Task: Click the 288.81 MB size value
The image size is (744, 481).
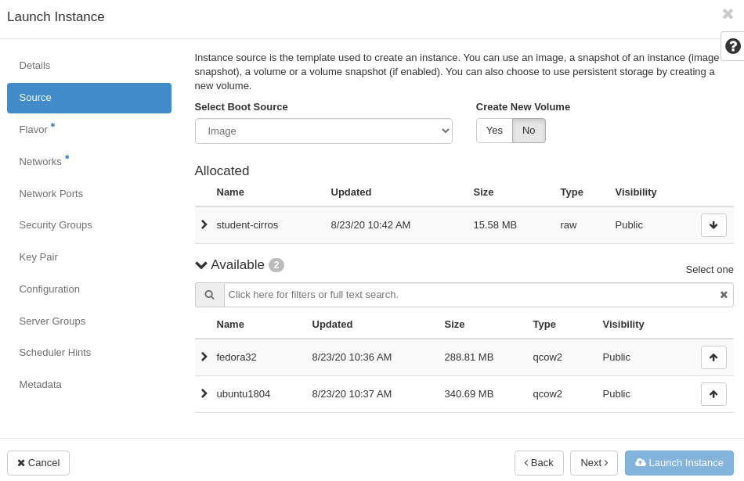Action: (x=469, y=357)
